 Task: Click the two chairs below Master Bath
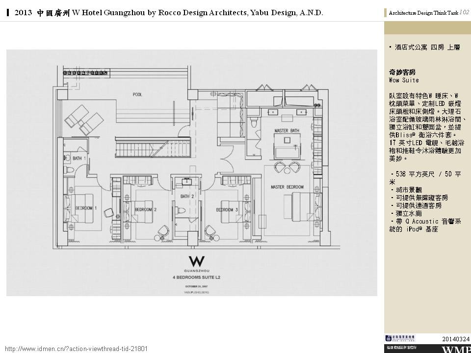288,168
